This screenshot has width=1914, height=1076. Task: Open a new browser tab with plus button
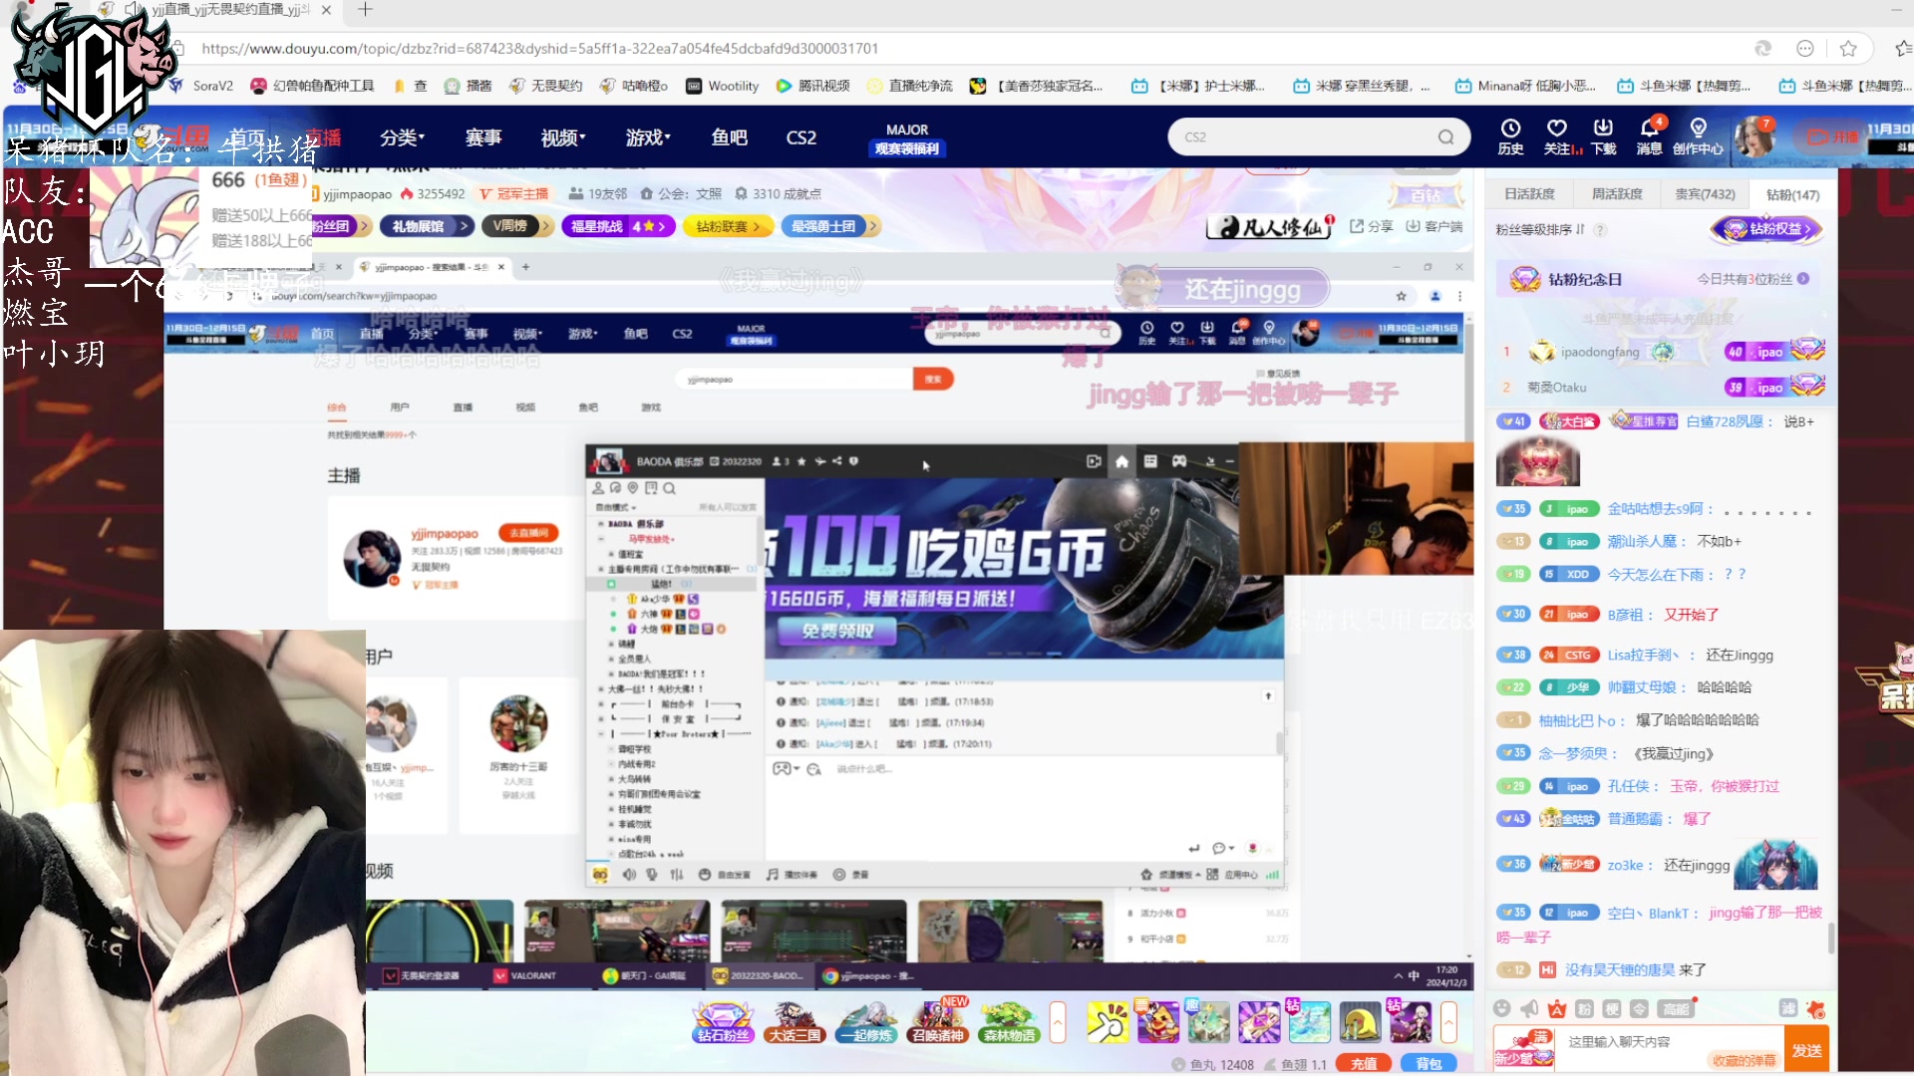coord(365,10)
